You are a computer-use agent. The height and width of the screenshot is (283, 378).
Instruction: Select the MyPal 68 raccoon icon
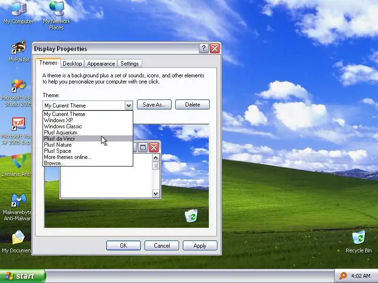[18, 51]
